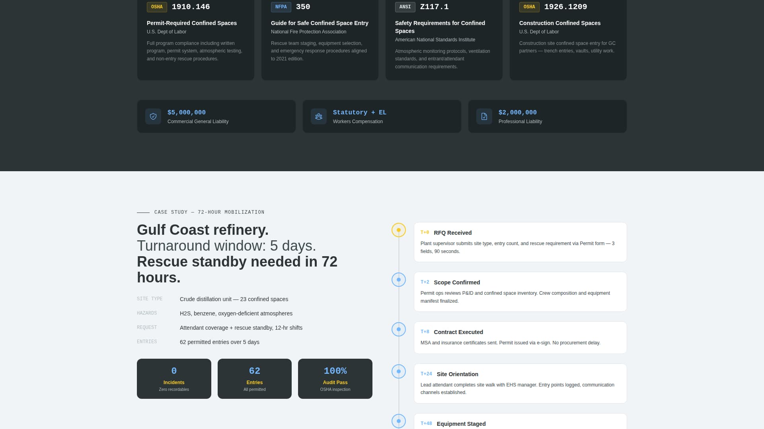Click National Fire Protection Association text
The height and width of the screenshot is (429, 764).
click(308, 32)
